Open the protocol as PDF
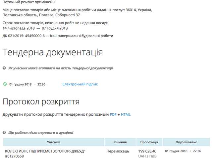 [113, 115]
